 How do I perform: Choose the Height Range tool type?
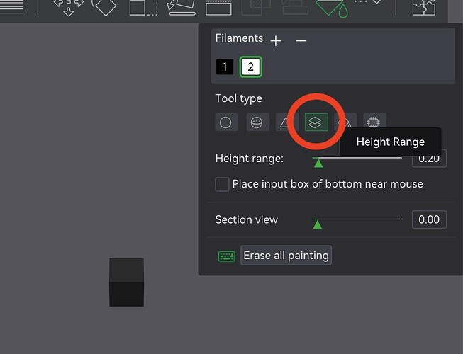(x=316, y=122)
